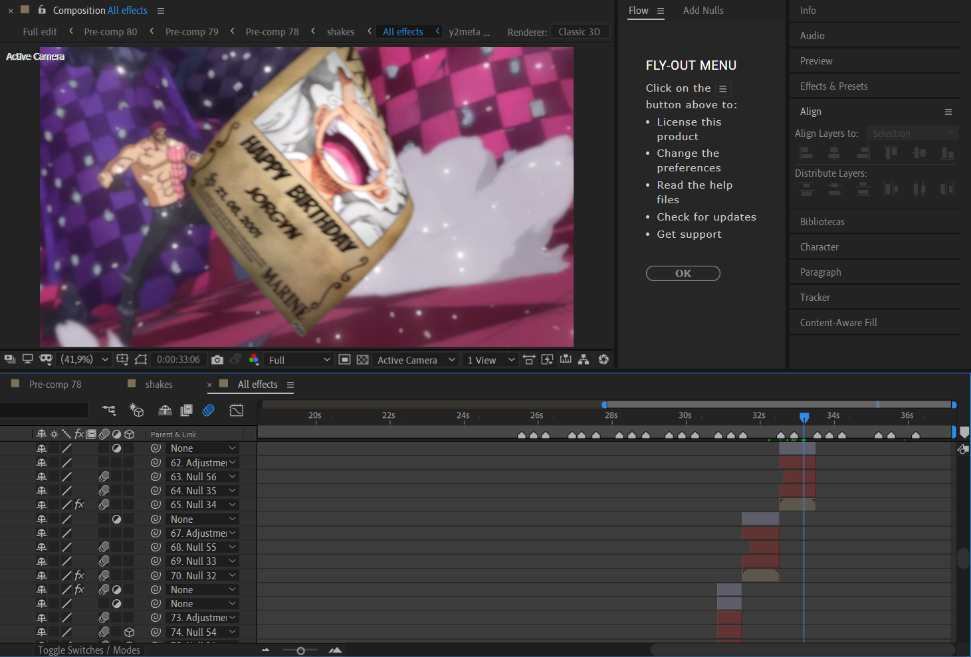The image size is (971, 657).
Task: Toggle the Draft 3D icon in timeline
Action: pyautogui.click(x=136, y=411)
